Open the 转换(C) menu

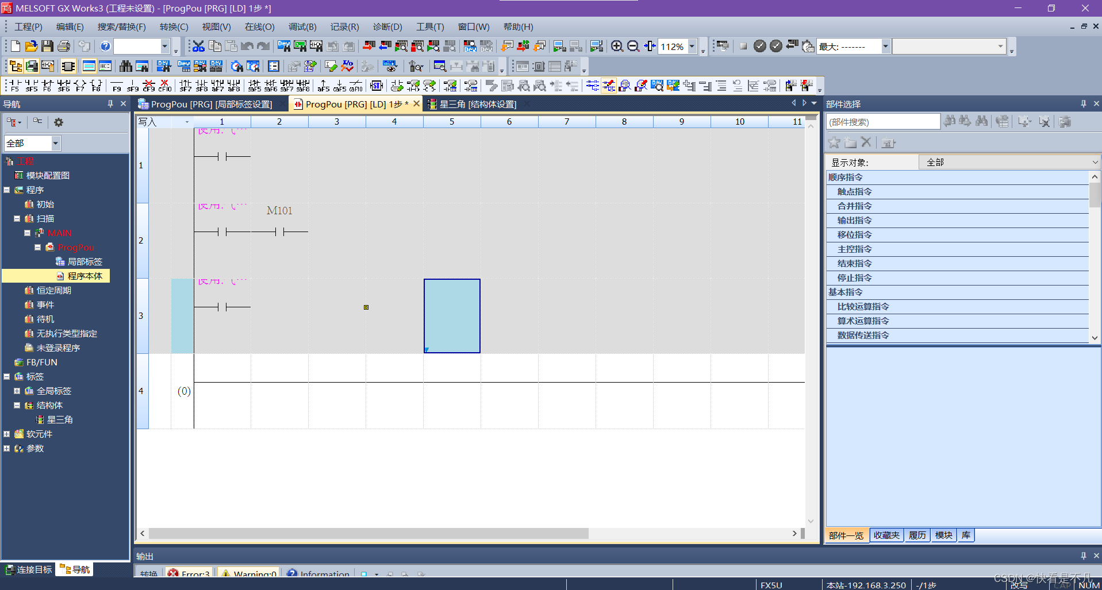(174, 27)
